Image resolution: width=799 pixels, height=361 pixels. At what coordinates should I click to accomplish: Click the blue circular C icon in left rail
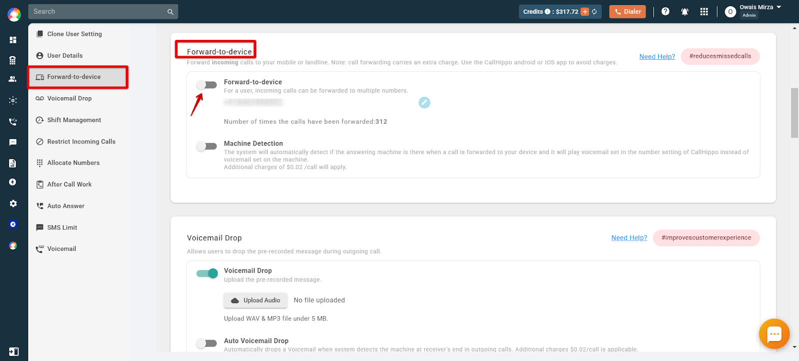click(x=13, y=224)
